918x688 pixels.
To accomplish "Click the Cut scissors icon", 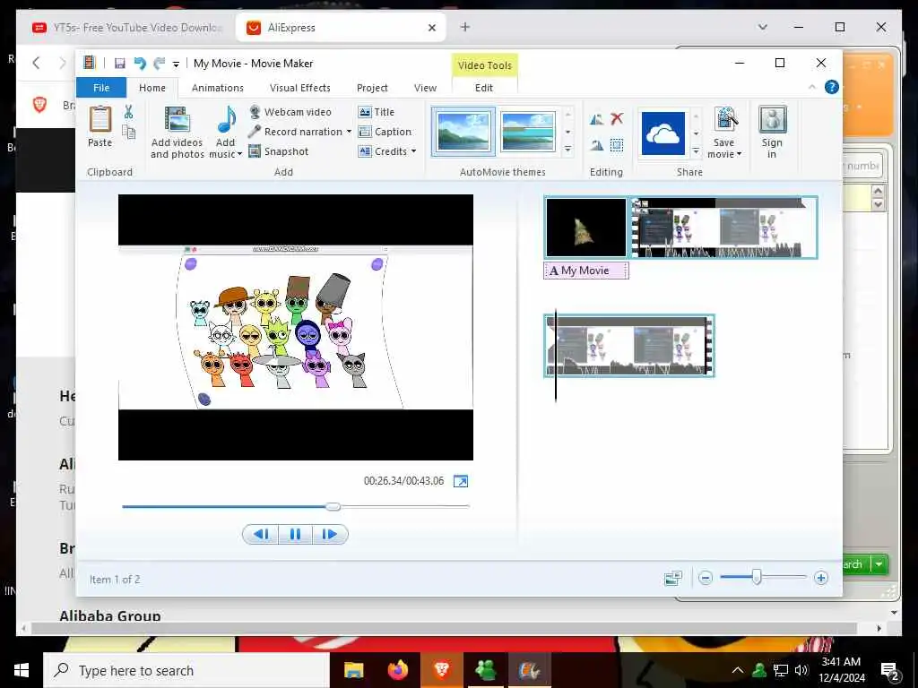I will tap(129, 112).
